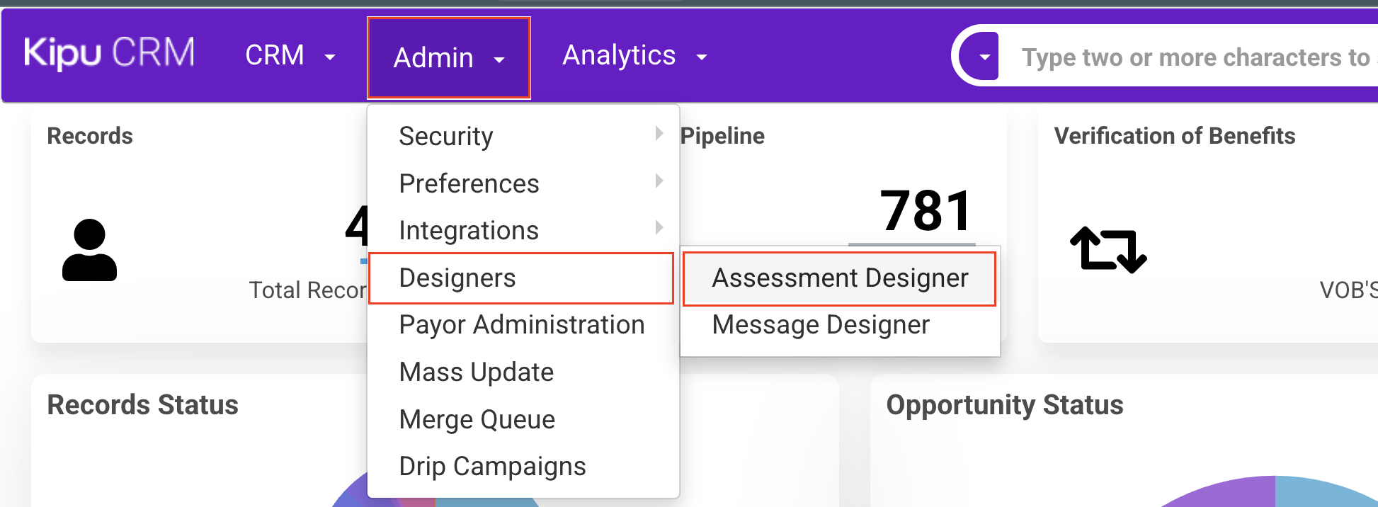1378x507 pixels.
Task: Click the 781 Pipeline count
Action: coord(926,211)
